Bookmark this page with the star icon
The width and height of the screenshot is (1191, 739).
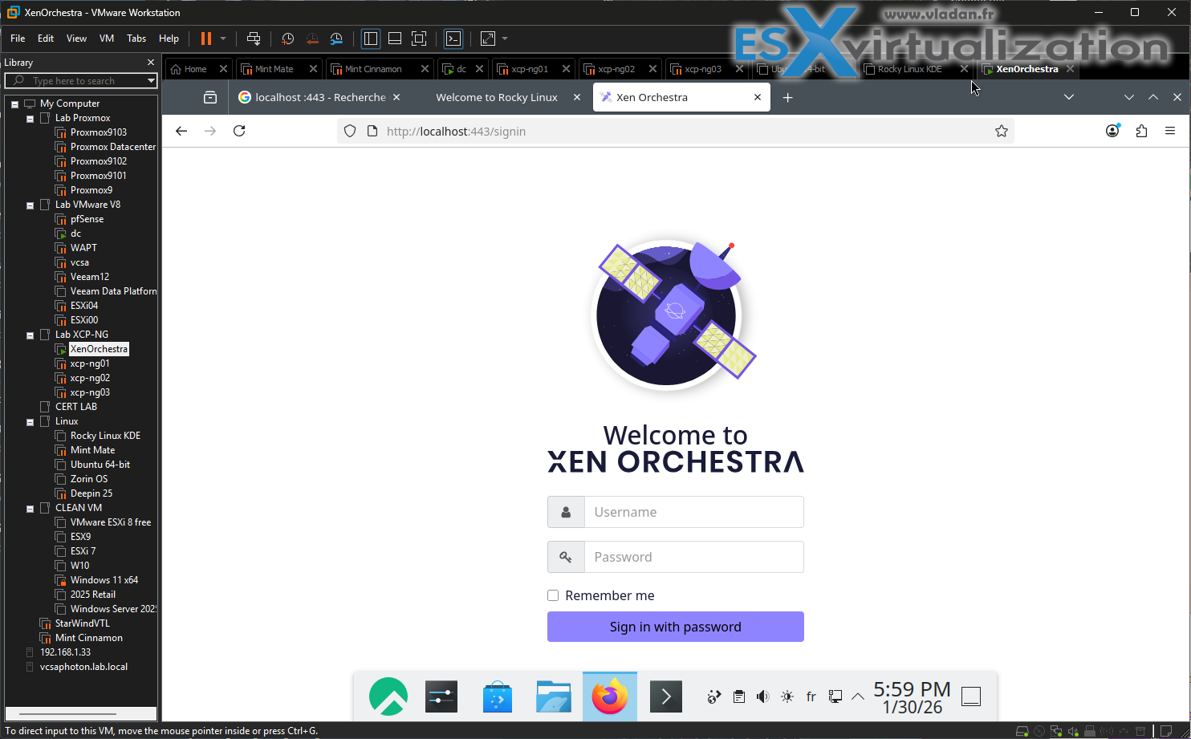pos(1001,131)
